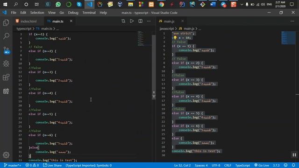Change line endings via CRLF
The height and width of the screenshot is (168, 299).
coord(228,165)
